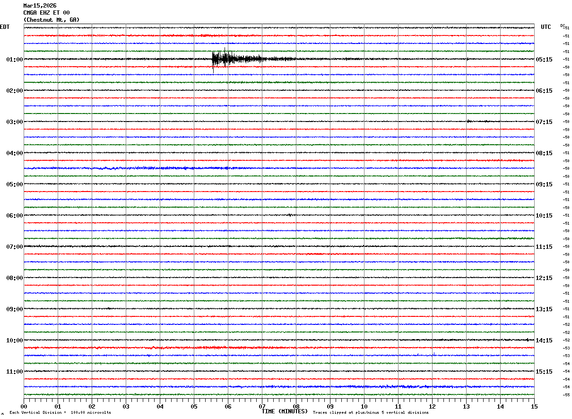The width and height of the screenshot is (572, 419).
Task: Click minute 05 on the time axis
Action: click(194, 406)
